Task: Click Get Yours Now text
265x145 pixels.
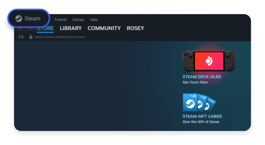Action: point(195,82)
